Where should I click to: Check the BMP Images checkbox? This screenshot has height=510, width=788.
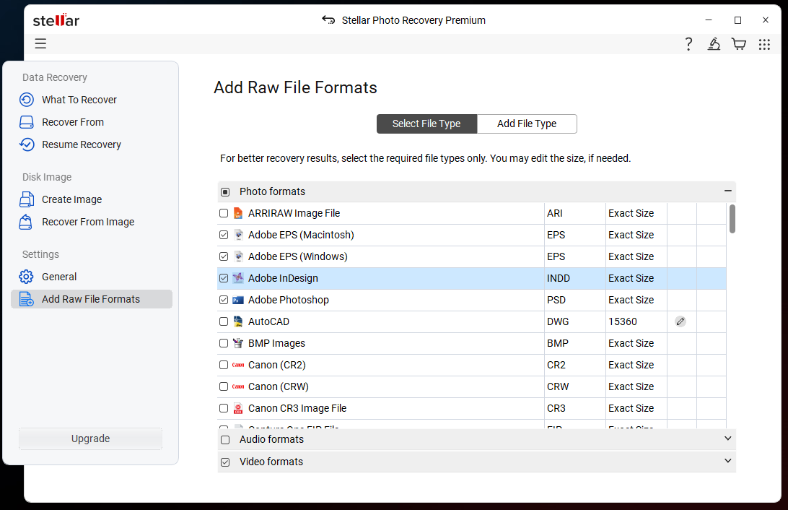click(x=224, y=343)
